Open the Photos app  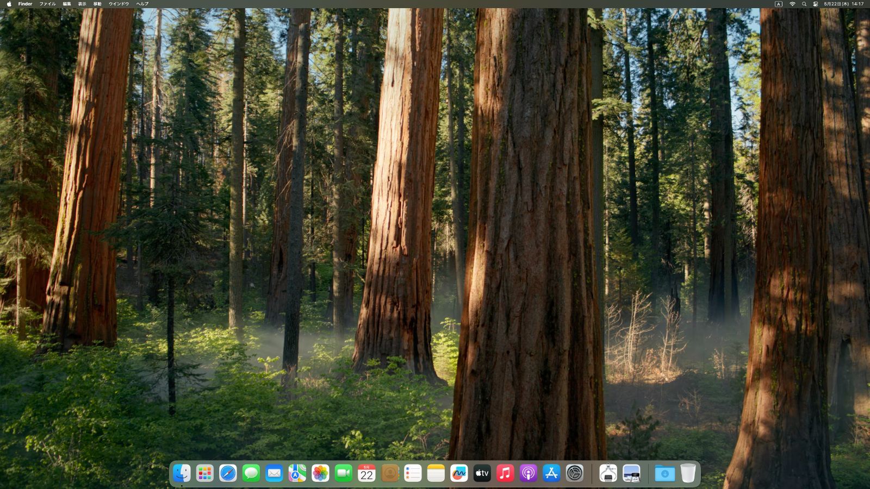point(320,473)
